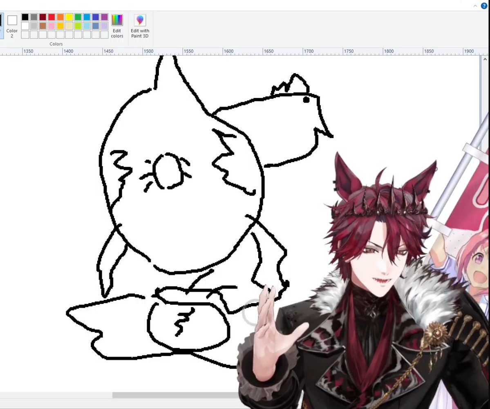
Task: Pick the yellow color swatch
Action: tap(69, 17)
